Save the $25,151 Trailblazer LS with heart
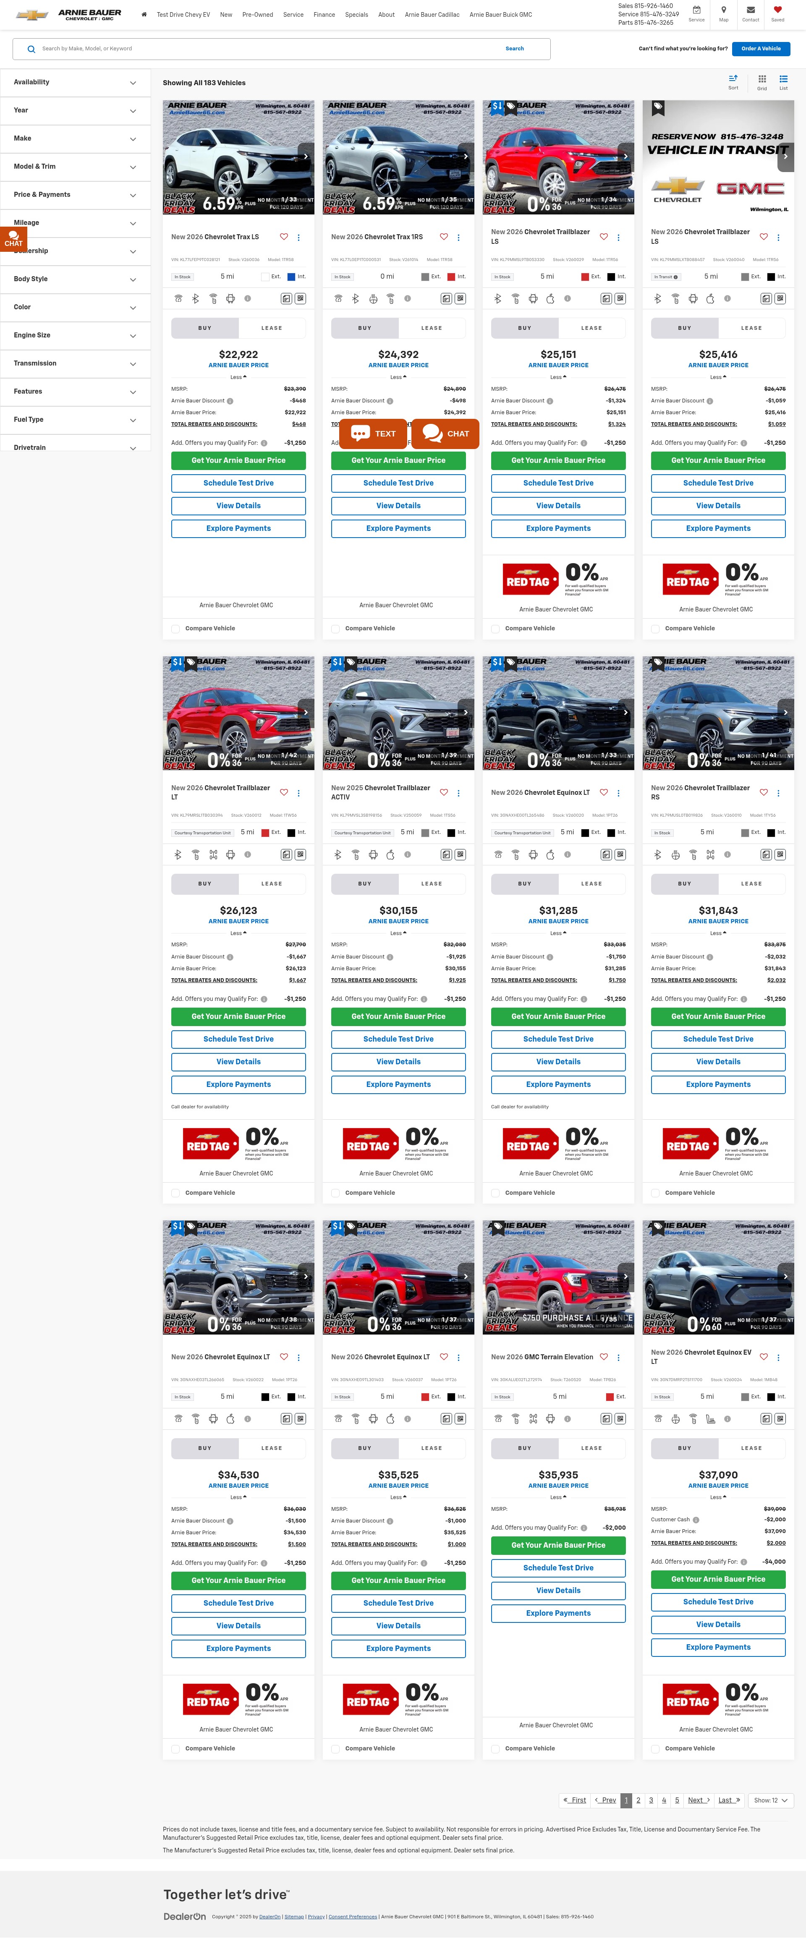Viewport: 806px width, 1946px height. [604, 236]
